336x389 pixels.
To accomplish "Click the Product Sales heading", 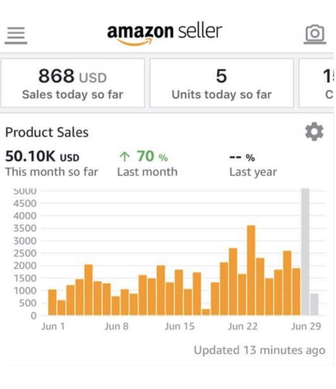I will tap(47, 132).
